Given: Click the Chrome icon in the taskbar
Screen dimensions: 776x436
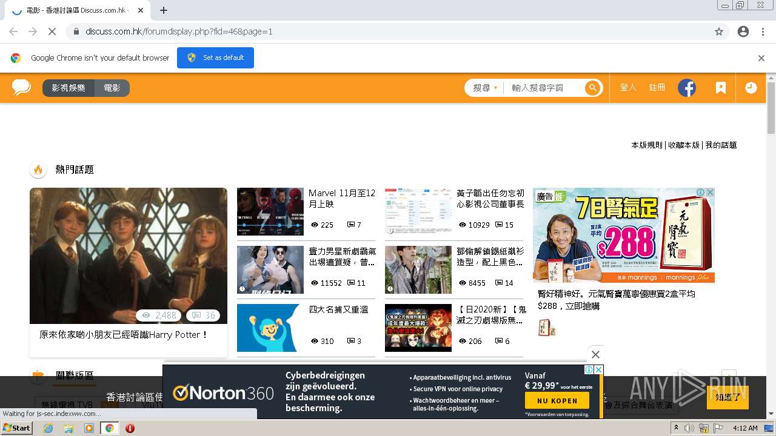Looking at the screenshot, I should coord(110,428).
